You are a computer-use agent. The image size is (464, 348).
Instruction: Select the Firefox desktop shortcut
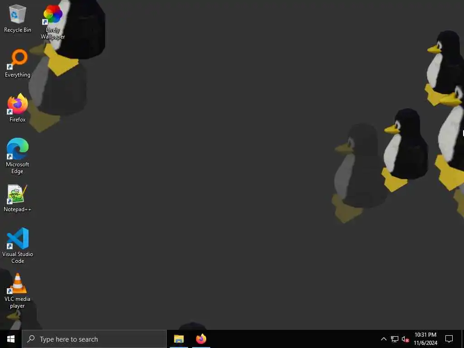(x=18, y=108)
